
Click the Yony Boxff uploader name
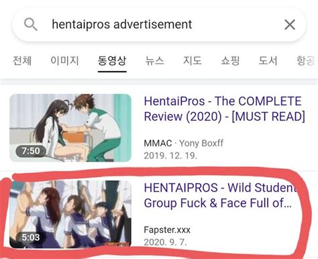[201, 143]
